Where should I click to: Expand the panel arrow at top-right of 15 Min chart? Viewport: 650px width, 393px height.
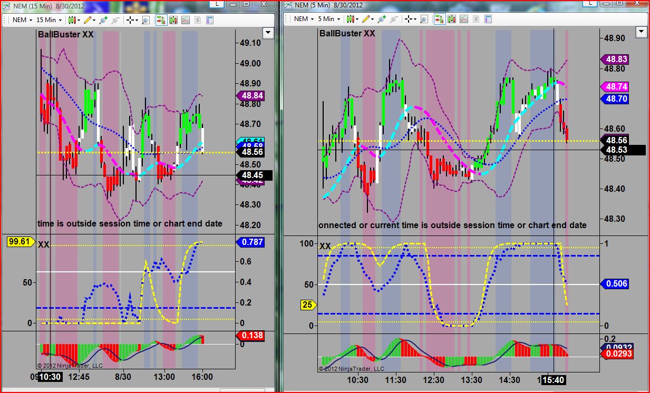268,33
